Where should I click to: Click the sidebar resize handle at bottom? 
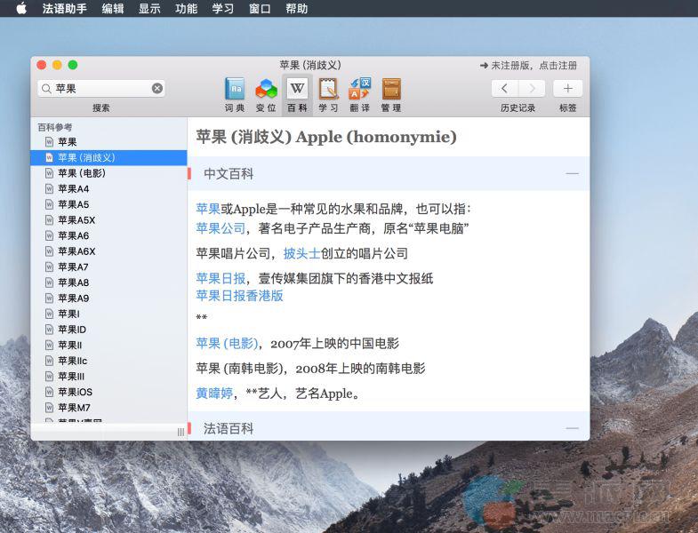[x=181, y=432]
